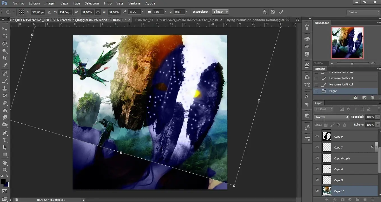
Task: Open the Normal blend mode dropdown
Action: (331, 117)
